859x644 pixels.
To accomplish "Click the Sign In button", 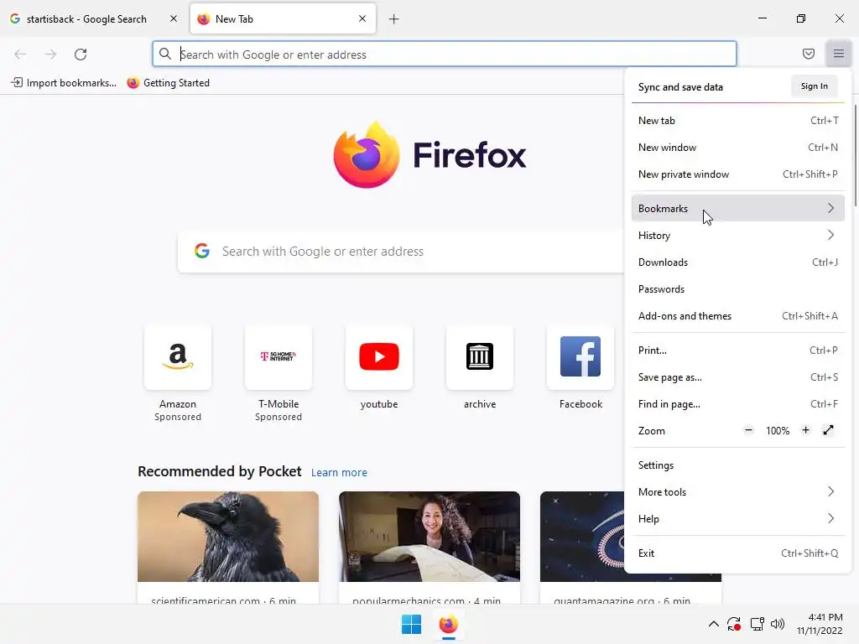I will pos(814,86).
